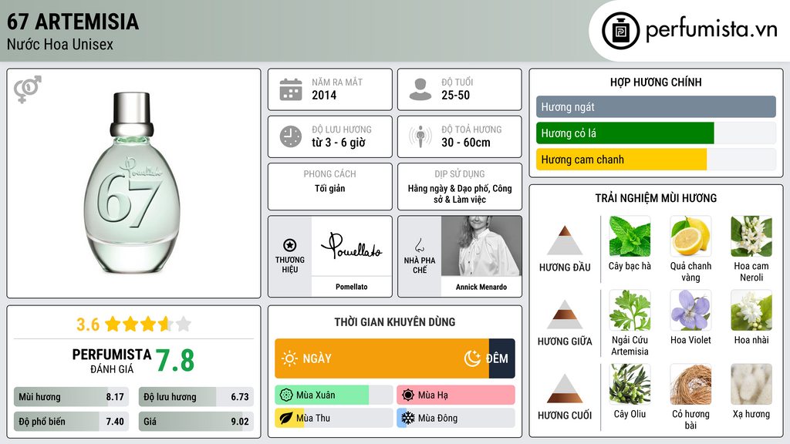Viewport: 790px width, 444px height.
Task: Click the sun icon in Ngày bar
Action: pos(290,358)
